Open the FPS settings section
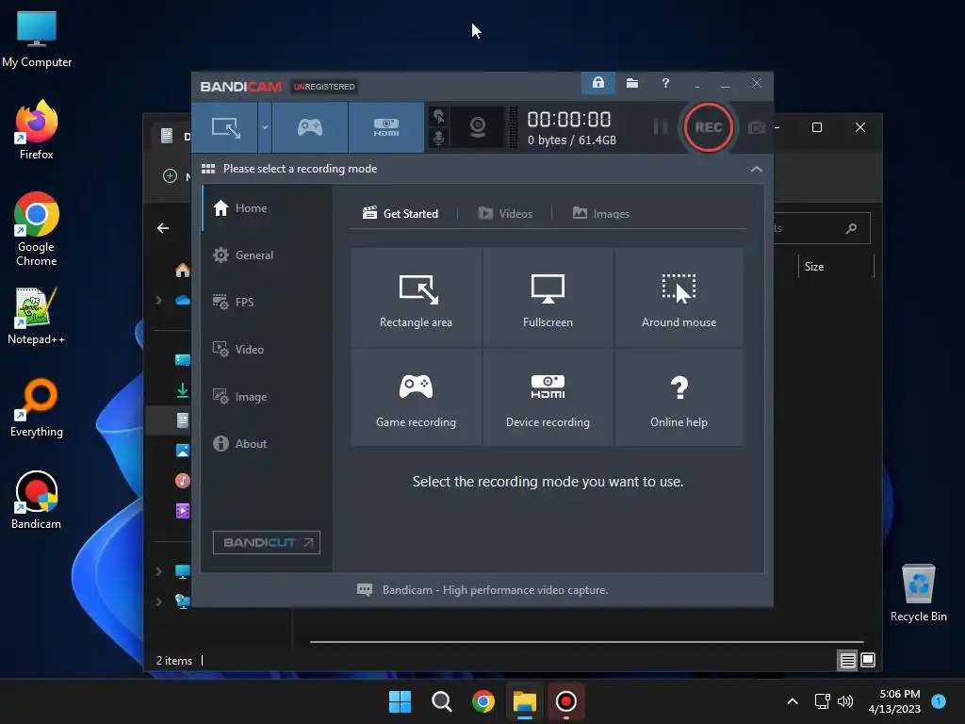 266,303
